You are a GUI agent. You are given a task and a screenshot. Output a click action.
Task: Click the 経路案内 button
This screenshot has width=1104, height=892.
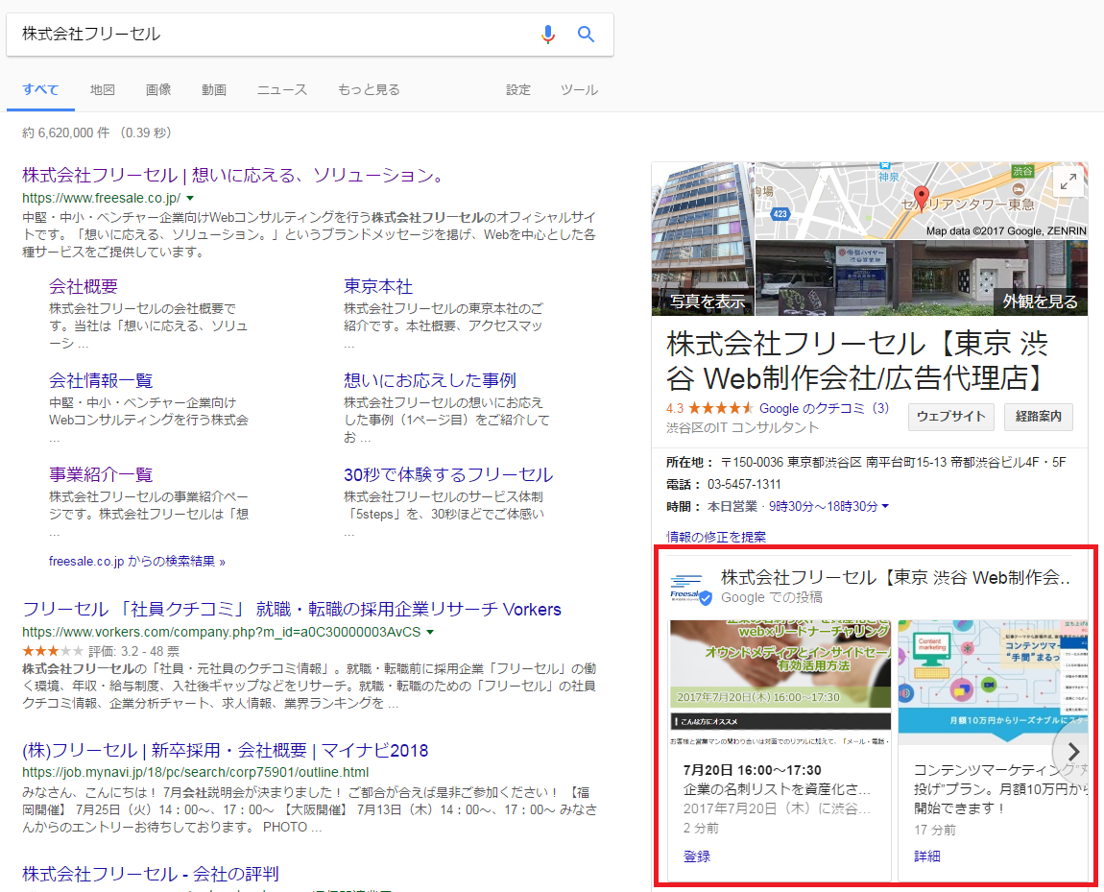(1039, 417)
